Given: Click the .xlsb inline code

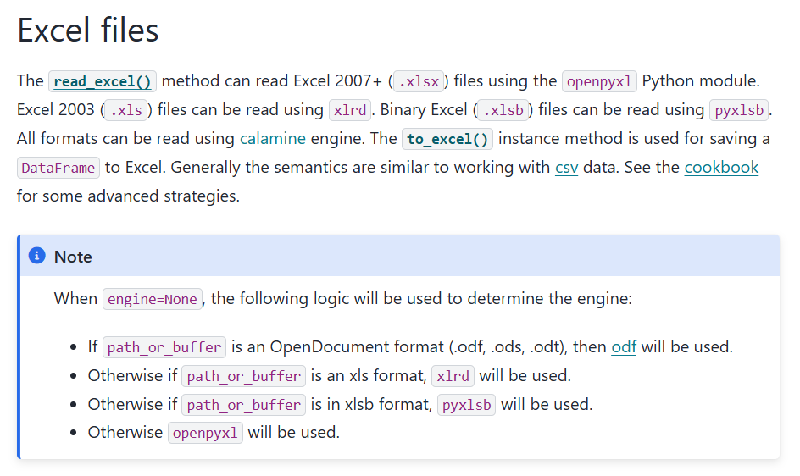Looking at the screenshot, I should point(503,110).
